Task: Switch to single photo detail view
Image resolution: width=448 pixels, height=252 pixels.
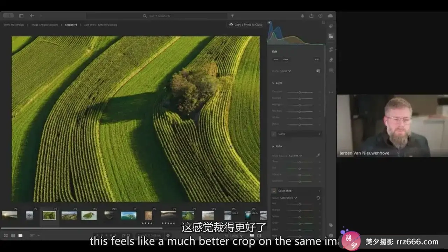Action: click(x=20, y=236)
